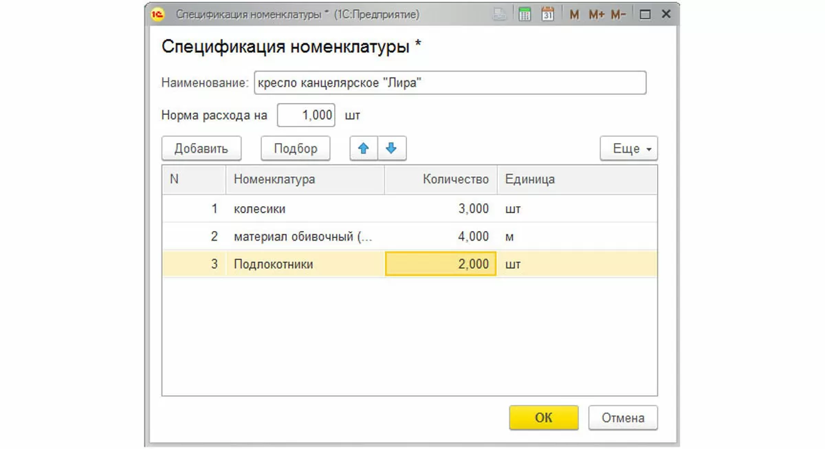Image resolution: width=825 pixels, height=449 pixels.
Task: Open the calculator from the title bar
Action: (525, 14)
